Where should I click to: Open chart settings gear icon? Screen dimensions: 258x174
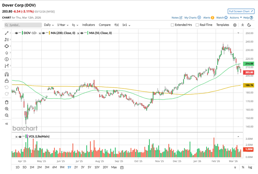[x=235, y=25]
